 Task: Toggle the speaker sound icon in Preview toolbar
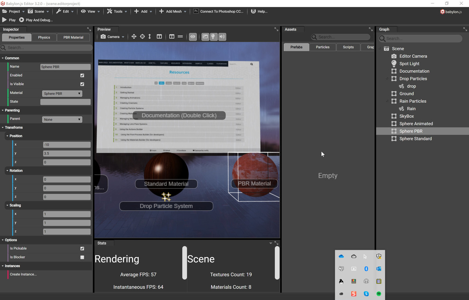(222, 37)
